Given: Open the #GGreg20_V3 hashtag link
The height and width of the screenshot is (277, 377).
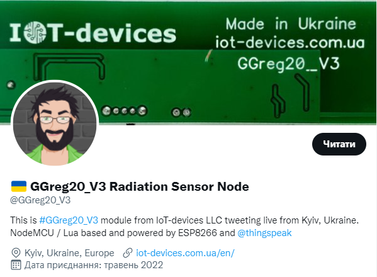Looking at the screenshot, I should pos(69,220).
